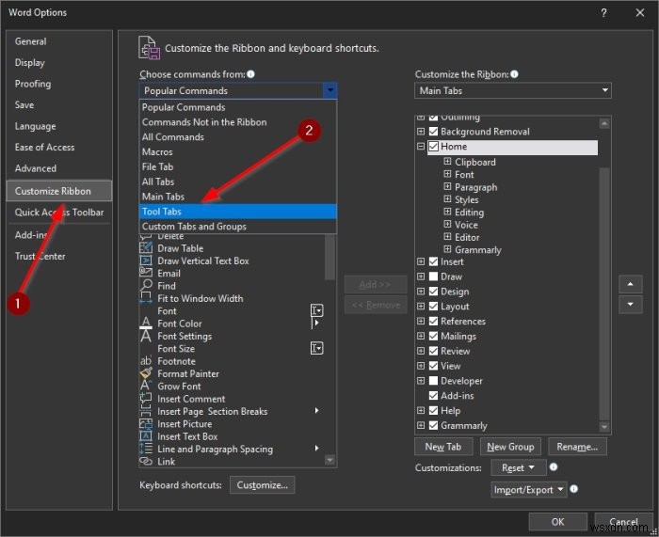Click the Find magnifier icon
The height and width of the screenshot is (537, 659).
(146, 286)
